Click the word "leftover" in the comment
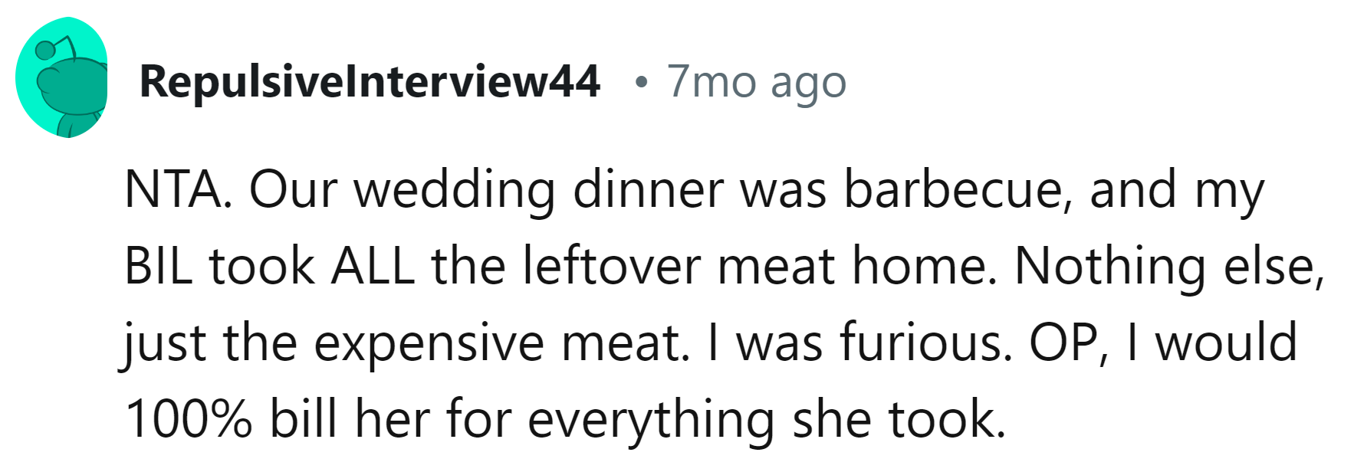 coord(613,267)
